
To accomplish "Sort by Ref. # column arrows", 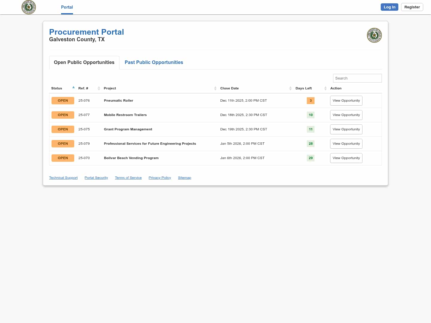I will pos(99,88).
